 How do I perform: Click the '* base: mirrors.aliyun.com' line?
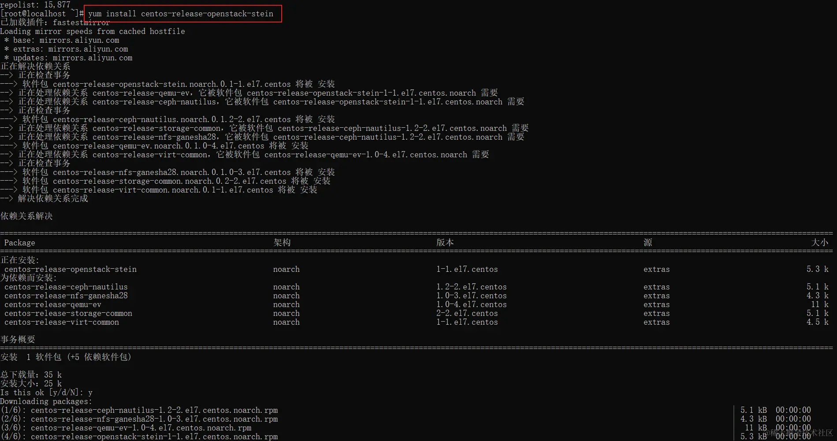(62, 40)
